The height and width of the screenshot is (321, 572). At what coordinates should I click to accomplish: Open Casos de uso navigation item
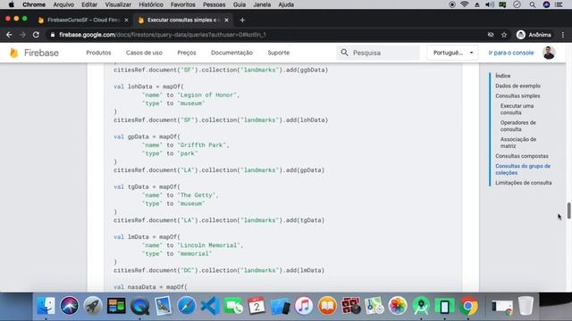click(x=144, y=53)
